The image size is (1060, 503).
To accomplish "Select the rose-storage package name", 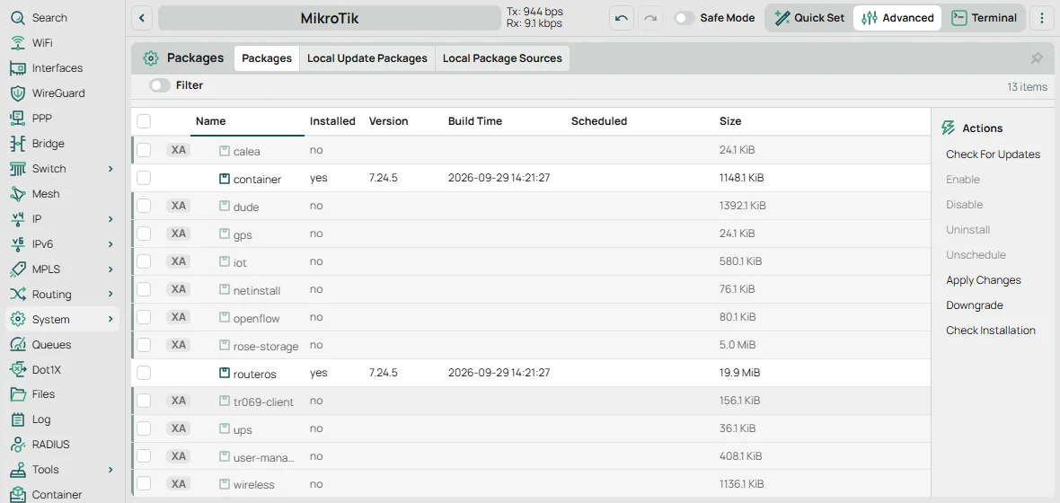I will [x=266, y=346].
